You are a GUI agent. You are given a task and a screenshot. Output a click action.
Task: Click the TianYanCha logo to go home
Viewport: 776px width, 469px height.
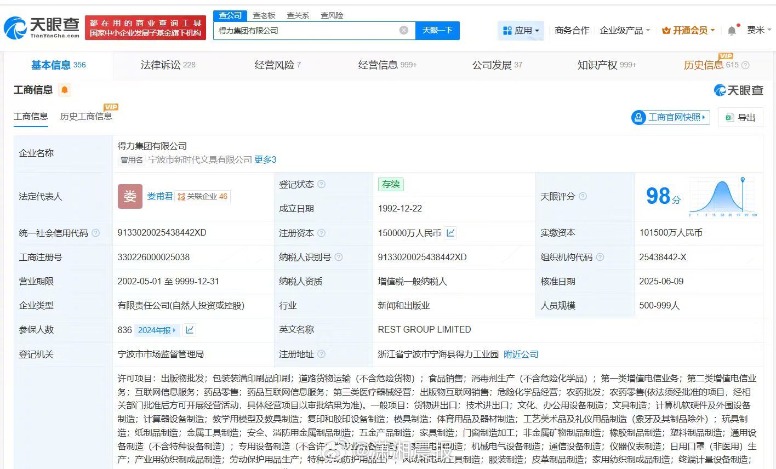point(42,27)
